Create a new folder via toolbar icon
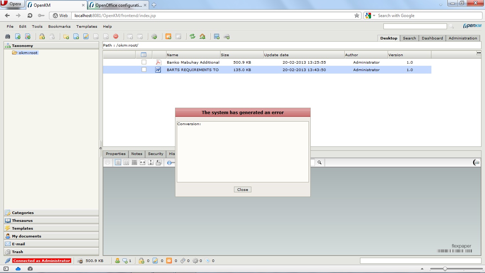Screen dimensions: 485x273 (66, 36)
